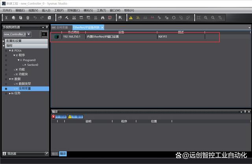Undo the last action
Image resolution: width=252 pixels, height=164 pixels.
coord(35,18)
